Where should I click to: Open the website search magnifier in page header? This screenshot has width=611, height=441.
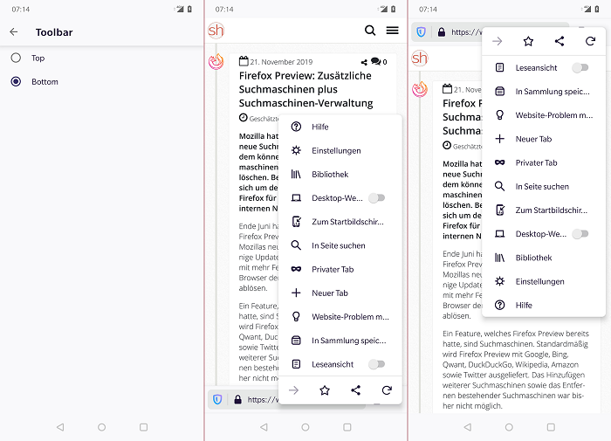click(370, 31)
